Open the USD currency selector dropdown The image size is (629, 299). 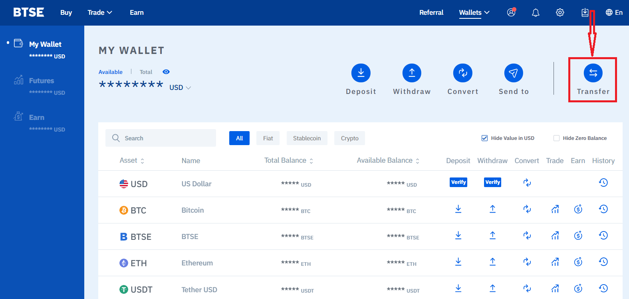pyautogui.click(x=180, y=88)
